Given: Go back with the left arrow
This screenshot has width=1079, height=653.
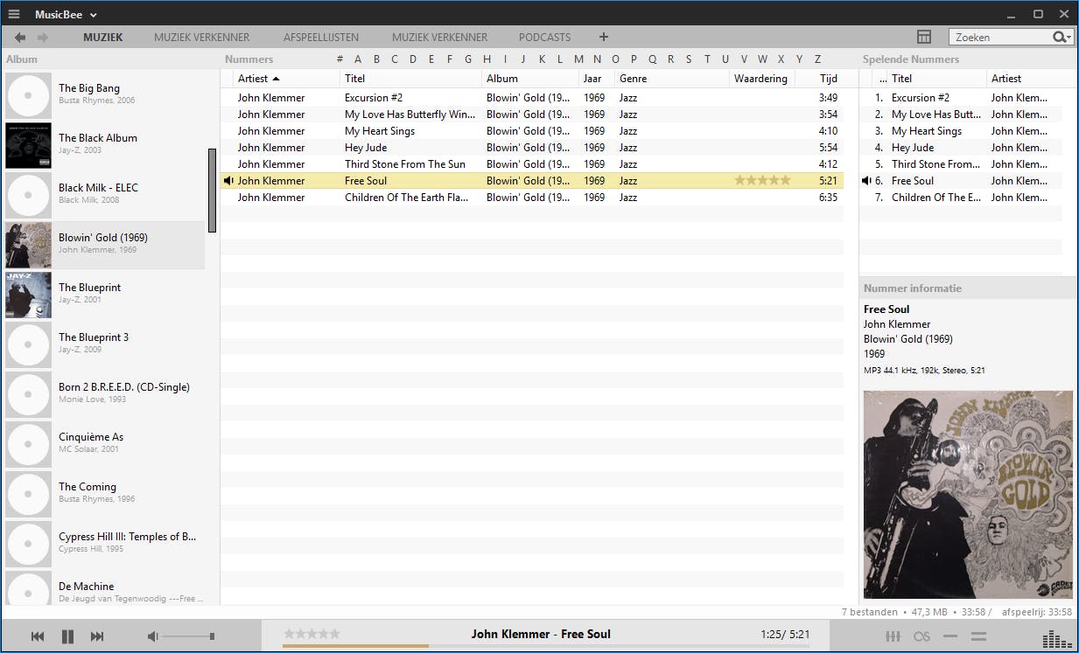Looking at the screenshot, I should (x=20, y=37).
